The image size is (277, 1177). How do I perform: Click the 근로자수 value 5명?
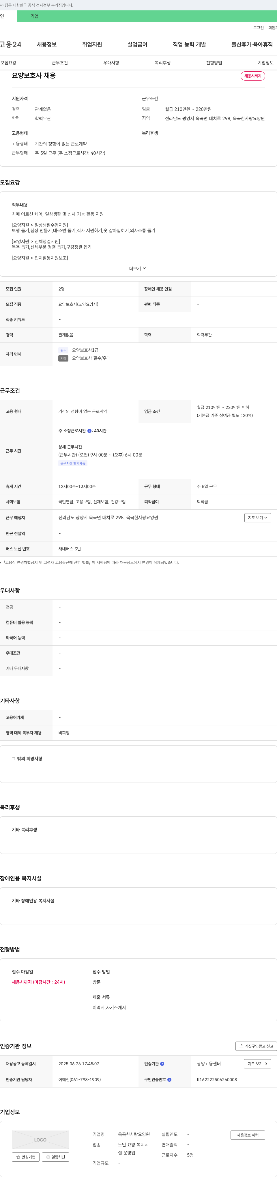coord(190,1154)
